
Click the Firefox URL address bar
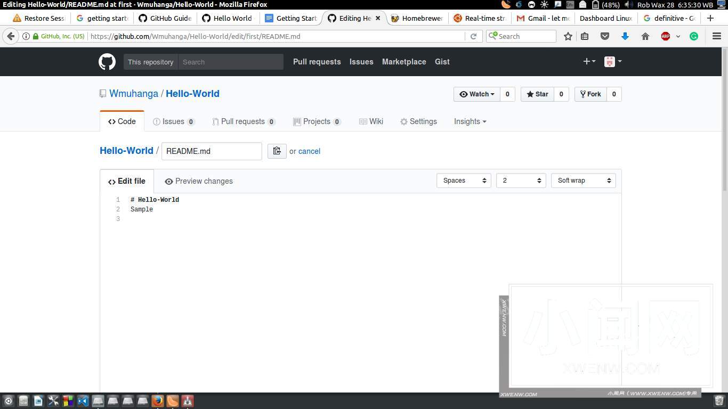(x=276, y=36)
